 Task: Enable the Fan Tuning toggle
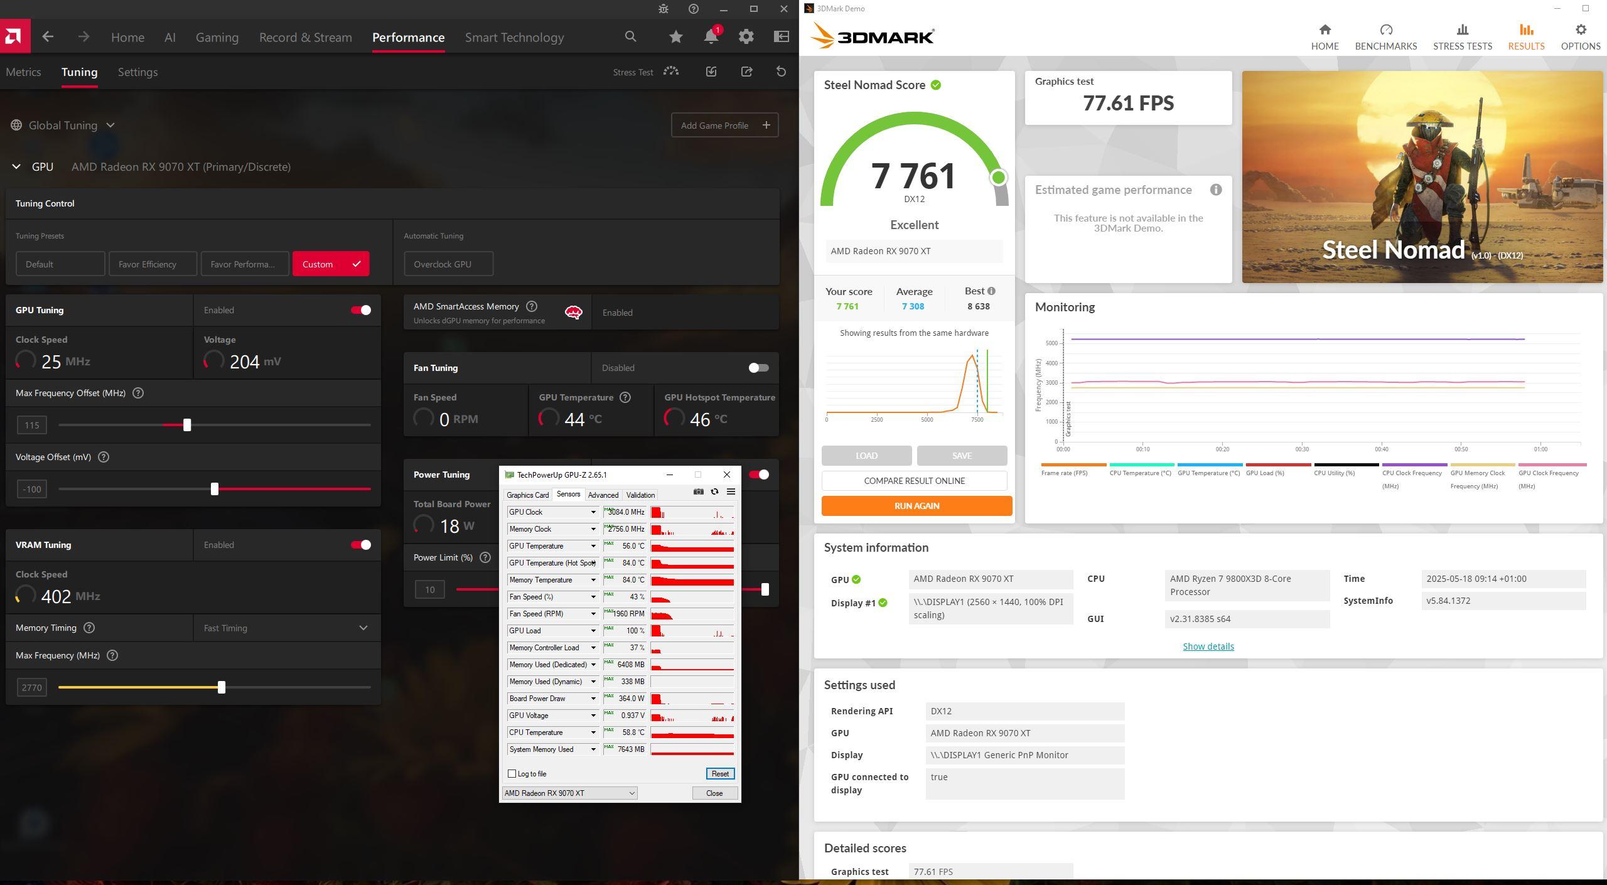[x=758, y=368]
